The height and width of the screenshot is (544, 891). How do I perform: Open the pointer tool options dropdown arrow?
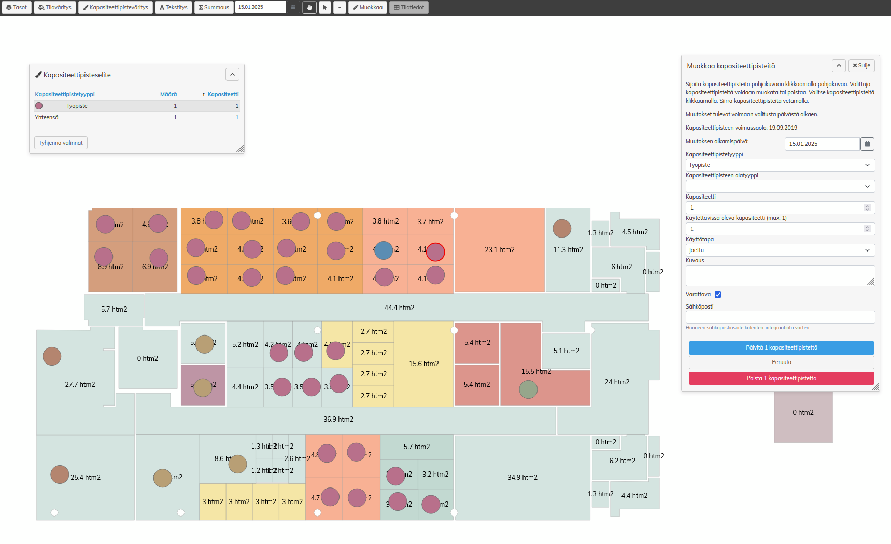tap(340, 7)
